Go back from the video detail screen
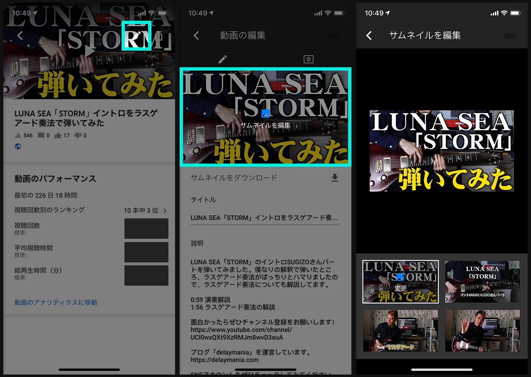 (20, 35)
